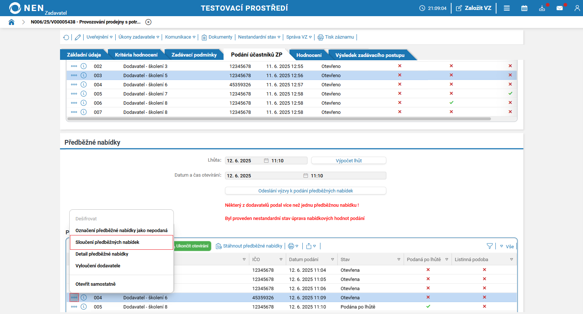Click the Výpočet lhůt button
The image size is (583, 314).
(348, 160)
